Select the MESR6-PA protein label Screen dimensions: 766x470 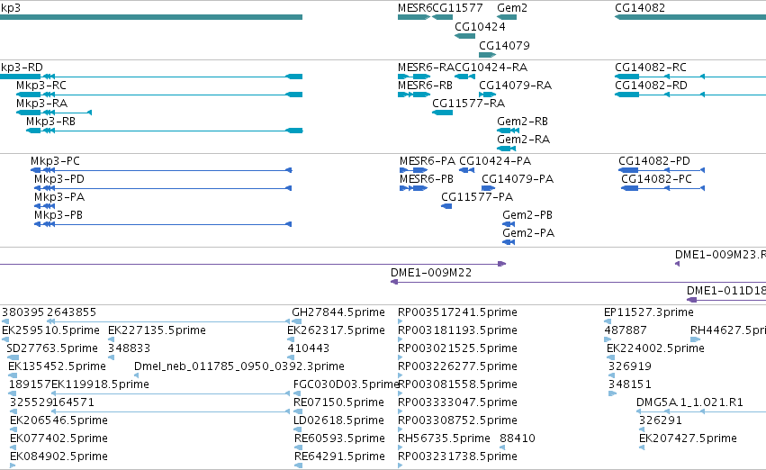click(x=428, y=161)
